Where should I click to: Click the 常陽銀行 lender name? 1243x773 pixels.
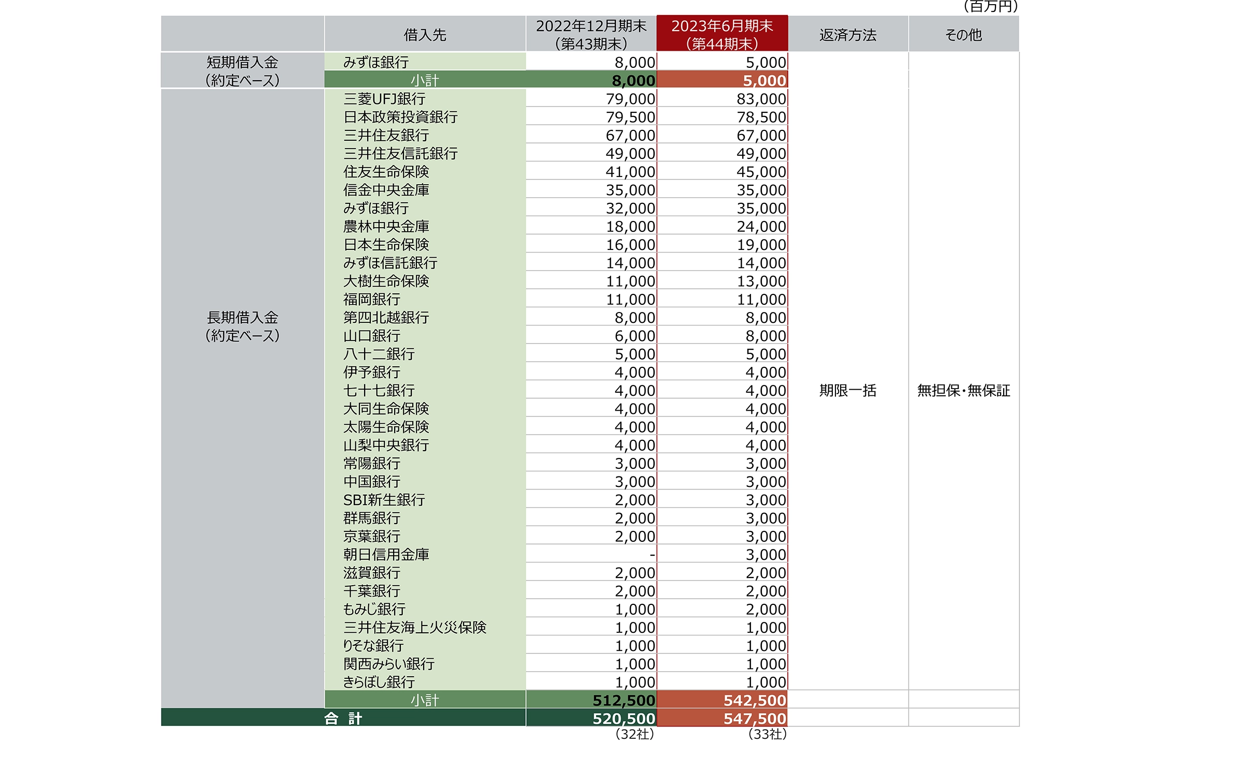(x=372, y=463)
